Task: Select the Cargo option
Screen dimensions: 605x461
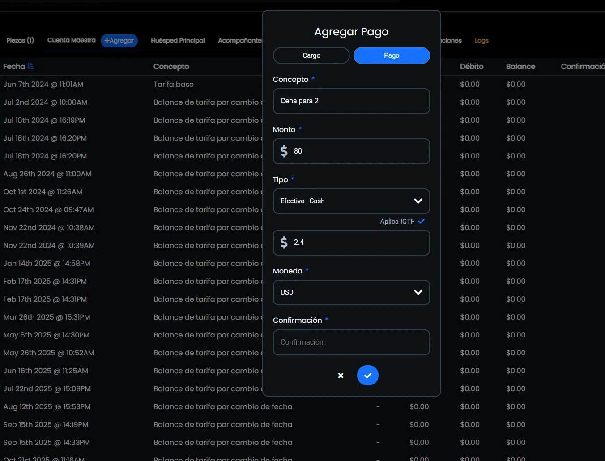Action: point(311,55)
